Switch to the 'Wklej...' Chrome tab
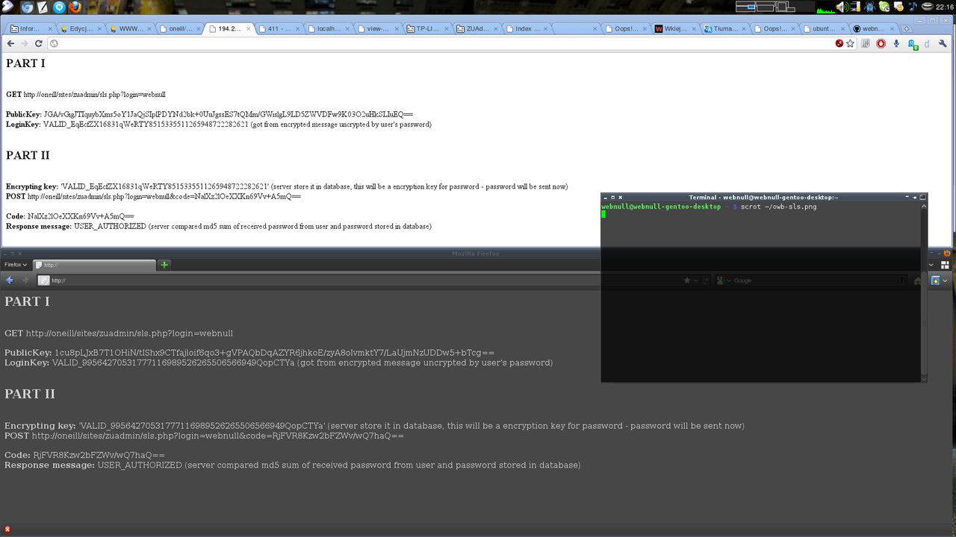This screenshot has width=956, height=537. point(676,28)
